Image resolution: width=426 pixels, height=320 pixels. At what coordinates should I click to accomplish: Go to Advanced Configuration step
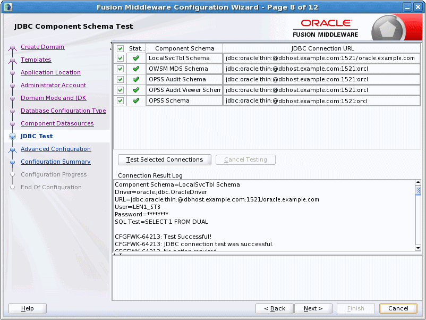click(x=56, y=149)
